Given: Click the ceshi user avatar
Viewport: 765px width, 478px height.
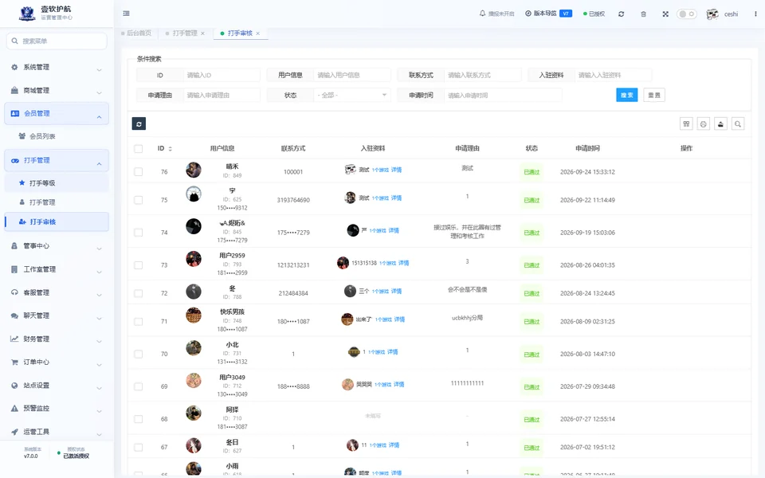Looking at the screenshot, I should pos(712,14).
